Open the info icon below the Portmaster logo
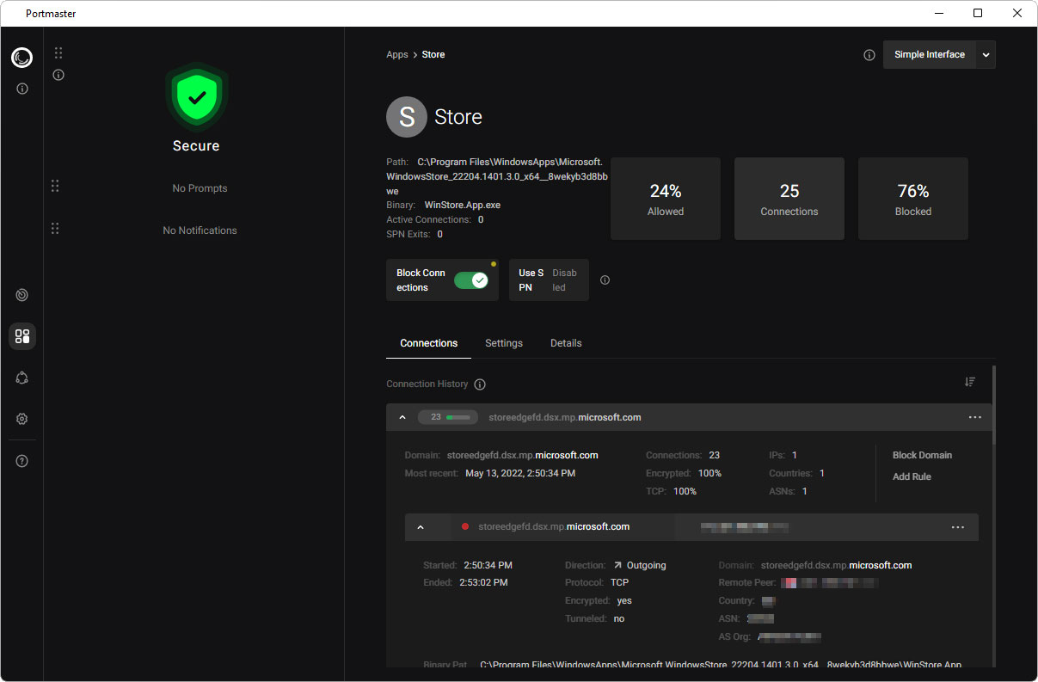Image resolution: width=1038 pixels, height=682 pixels. click(x=22, y=89)
